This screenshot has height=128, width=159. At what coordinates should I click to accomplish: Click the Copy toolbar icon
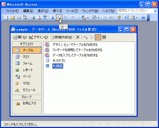[59, 17]
